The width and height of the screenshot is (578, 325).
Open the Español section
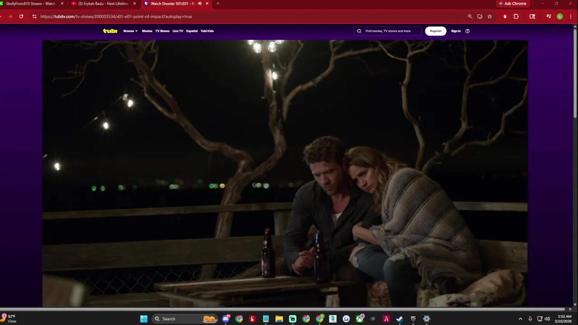192,31
